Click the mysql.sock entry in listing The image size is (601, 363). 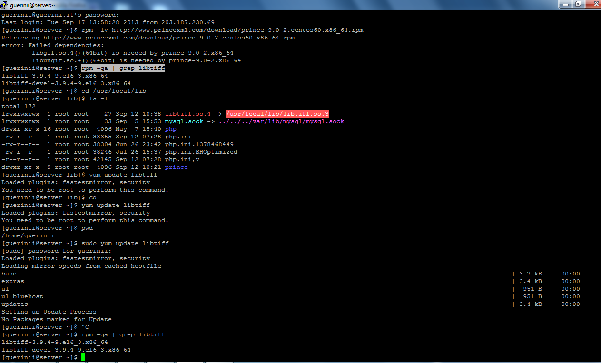(x=184, y=121)
